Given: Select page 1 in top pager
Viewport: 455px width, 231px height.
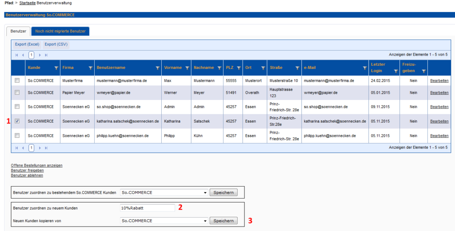Looking at the screenshot, I should [32, 55].
